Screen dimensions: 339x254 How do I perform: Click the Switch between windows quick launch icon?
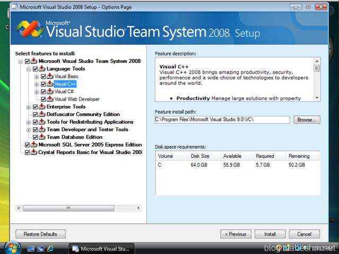[x=40, y=249]
